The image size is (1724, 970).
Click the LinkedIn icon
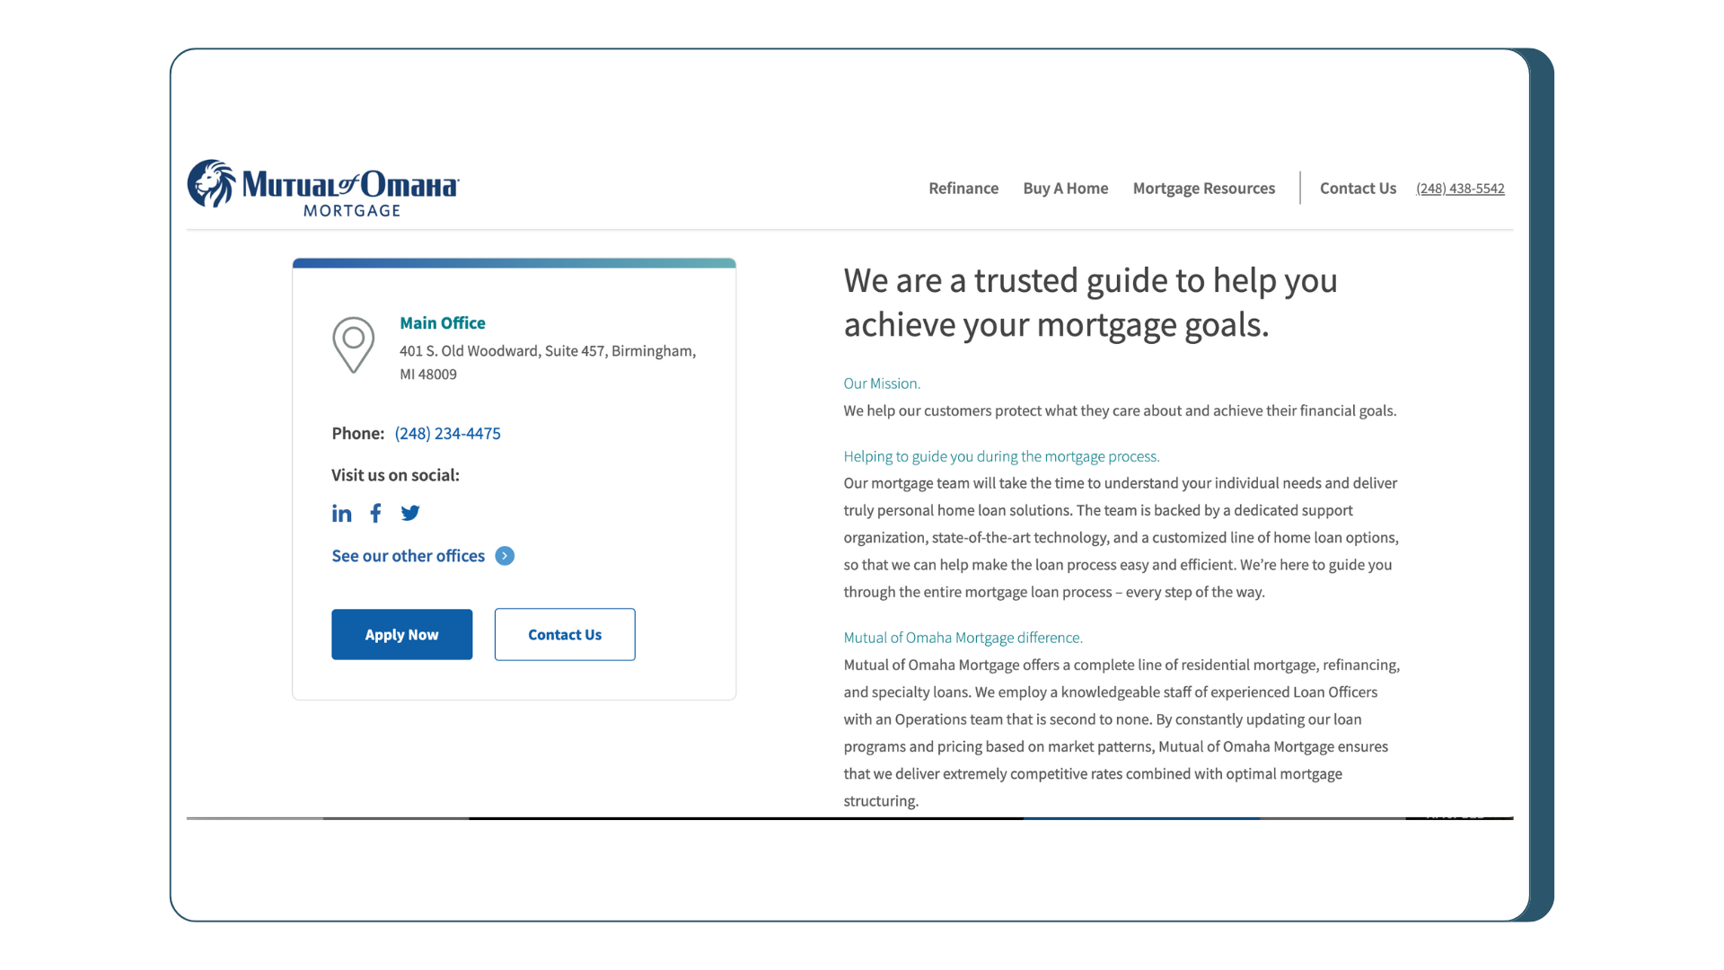[x=341, y=513]
